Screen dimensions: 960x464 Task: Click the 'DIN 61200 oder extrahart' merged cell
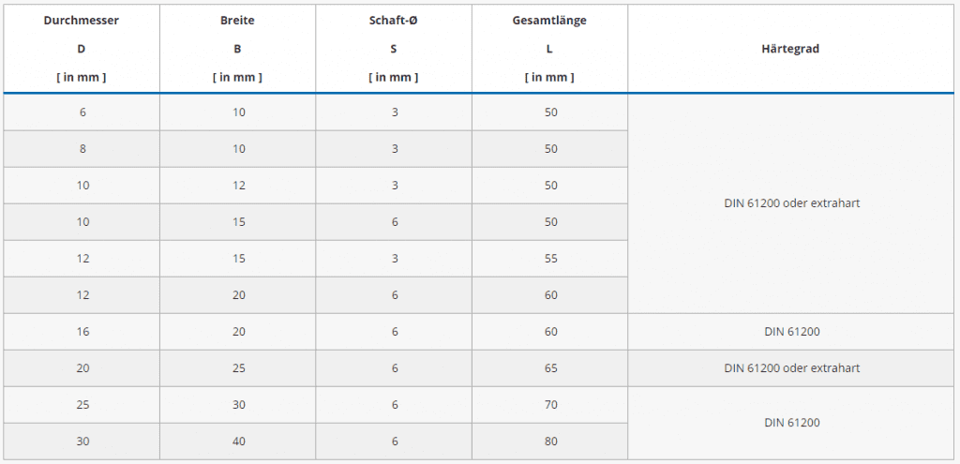[x=791, y=203]
